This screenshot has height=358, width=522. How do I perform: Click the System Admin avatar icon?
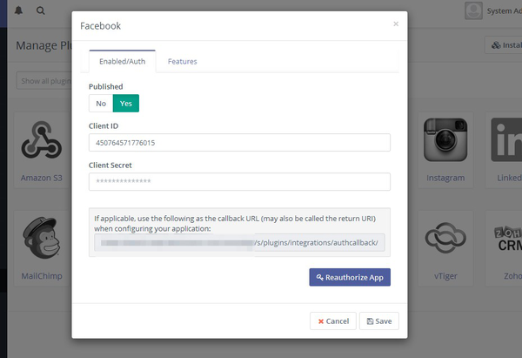tap(473, 10)
